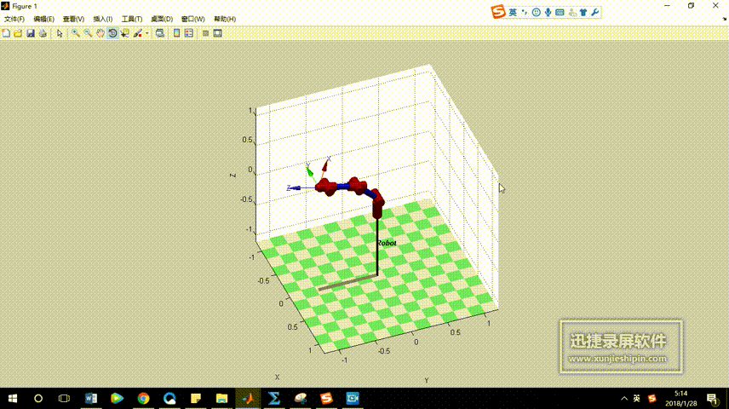Hide plot tools toolbar icon

205,33
